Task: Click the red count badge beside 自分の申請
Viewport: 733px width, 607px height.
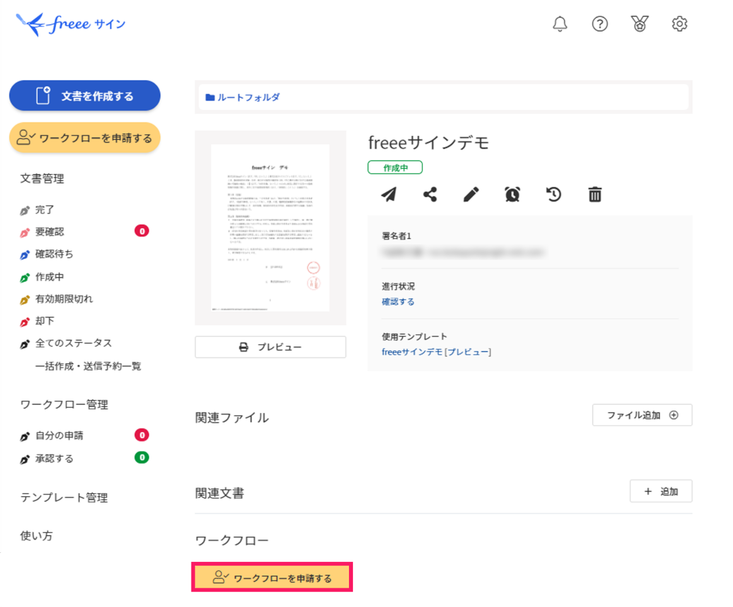Action: tap(142, 435)
